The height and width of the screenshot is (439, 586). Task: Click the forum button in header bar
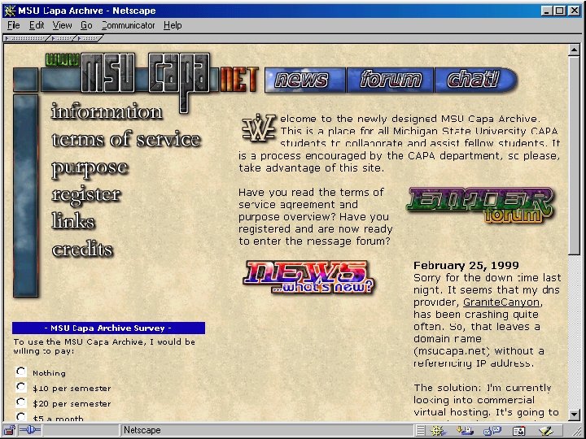[x=390, y=80]
